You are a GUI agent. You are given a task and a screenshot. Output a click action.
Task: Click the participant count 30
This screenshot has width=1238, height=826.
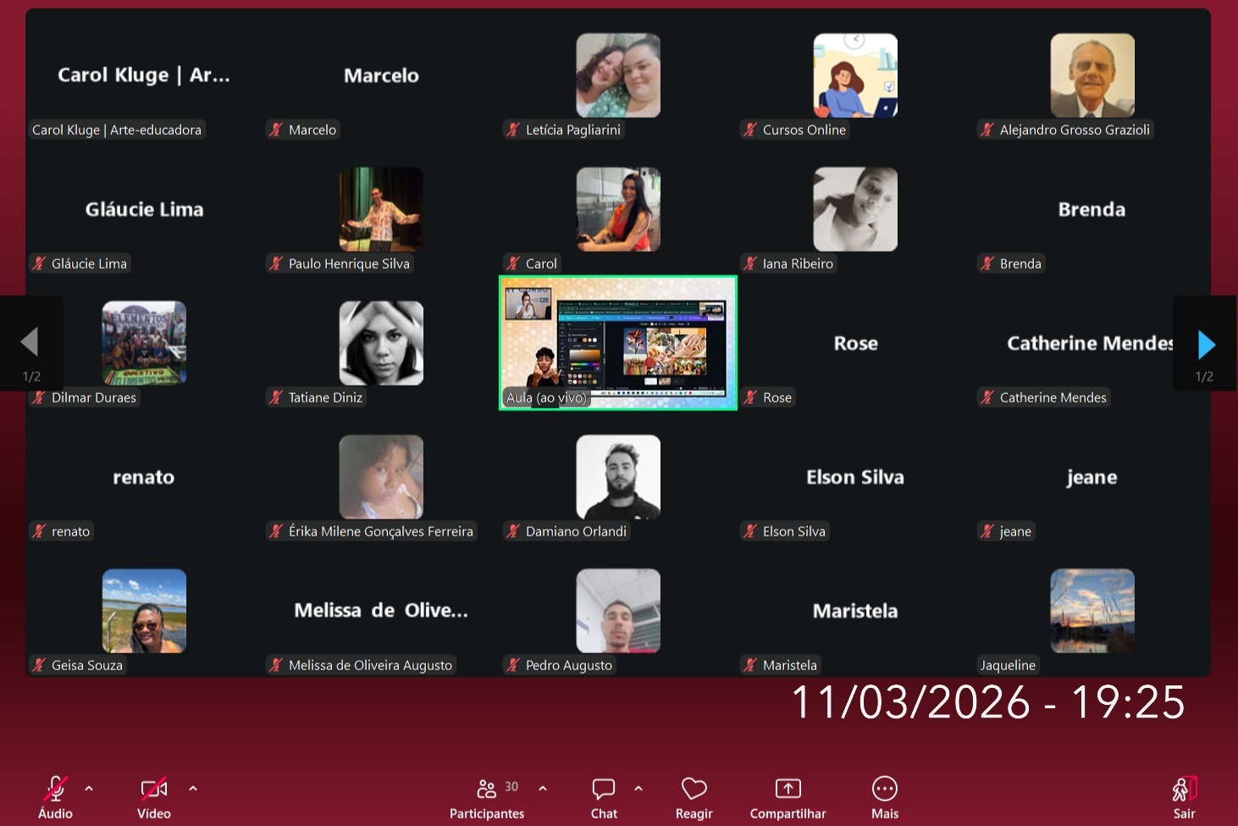click(x=511, y=787)
